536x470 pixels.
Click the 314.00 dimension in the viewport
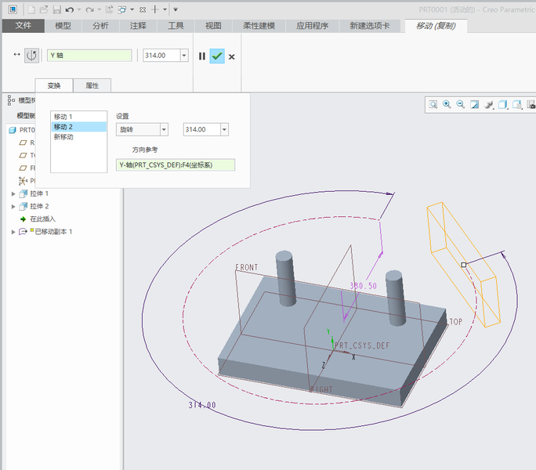click(202, 405)
